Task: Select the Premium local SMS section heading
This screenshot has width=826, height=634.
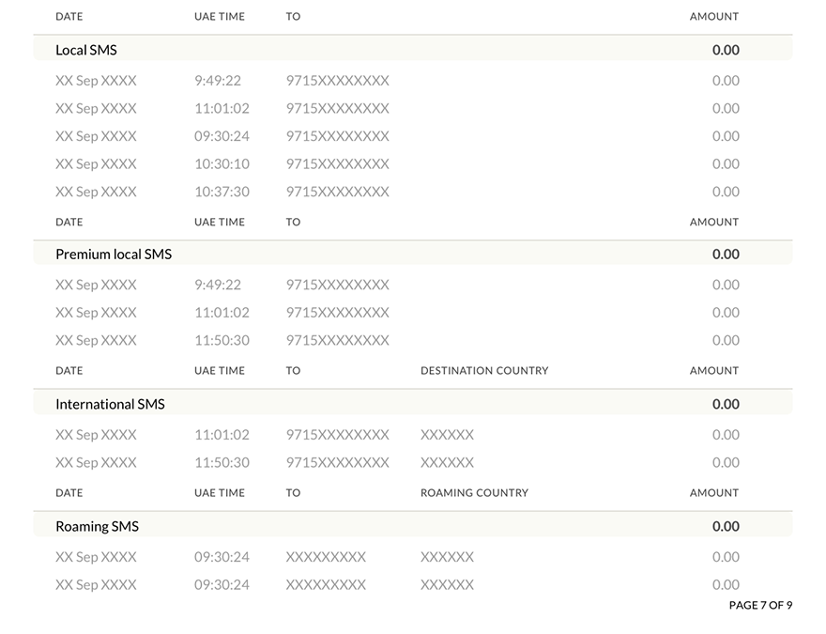Action: click(x=114, y=254)
